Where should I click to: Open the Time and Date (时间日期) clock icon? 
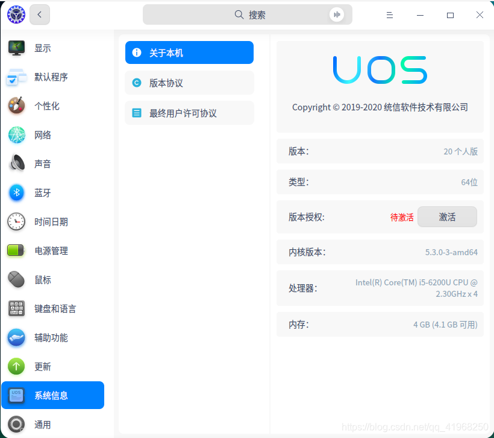click(x=16, y=221)
